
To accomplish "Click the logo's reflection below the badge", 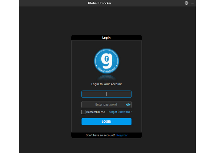I will tap(106, 77).
